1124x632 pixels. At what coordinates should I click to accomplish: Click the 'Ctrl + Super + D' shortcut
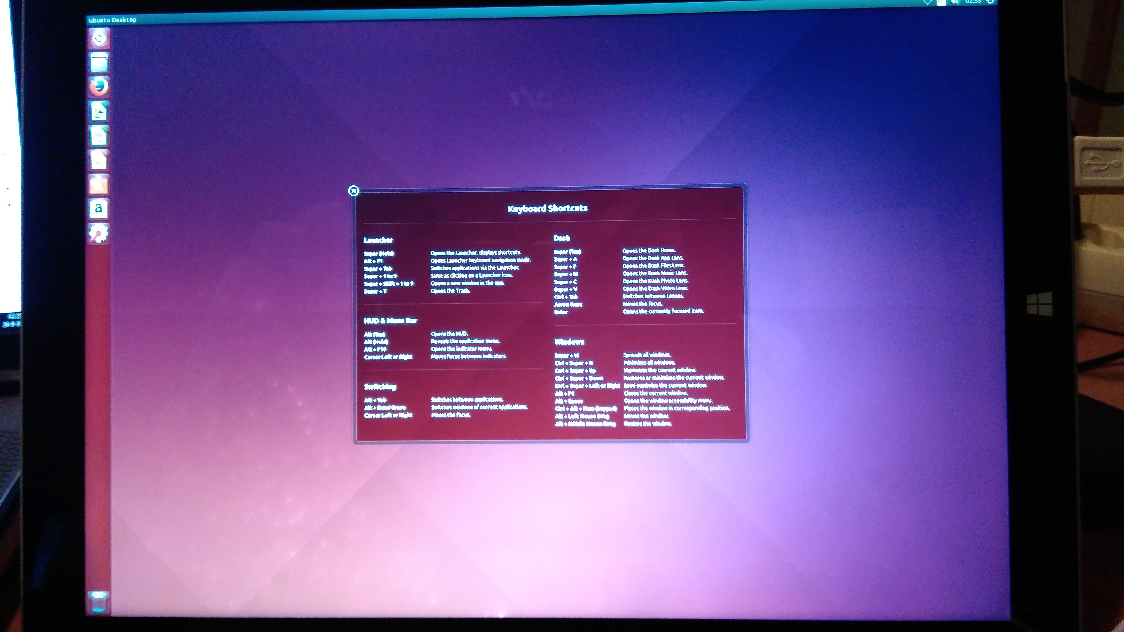click(574, 363)
